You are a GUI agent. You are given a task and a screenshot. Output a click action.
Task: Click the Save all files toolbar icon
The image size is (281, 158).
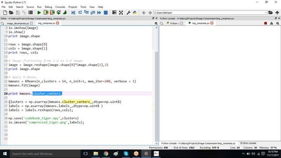24,13
